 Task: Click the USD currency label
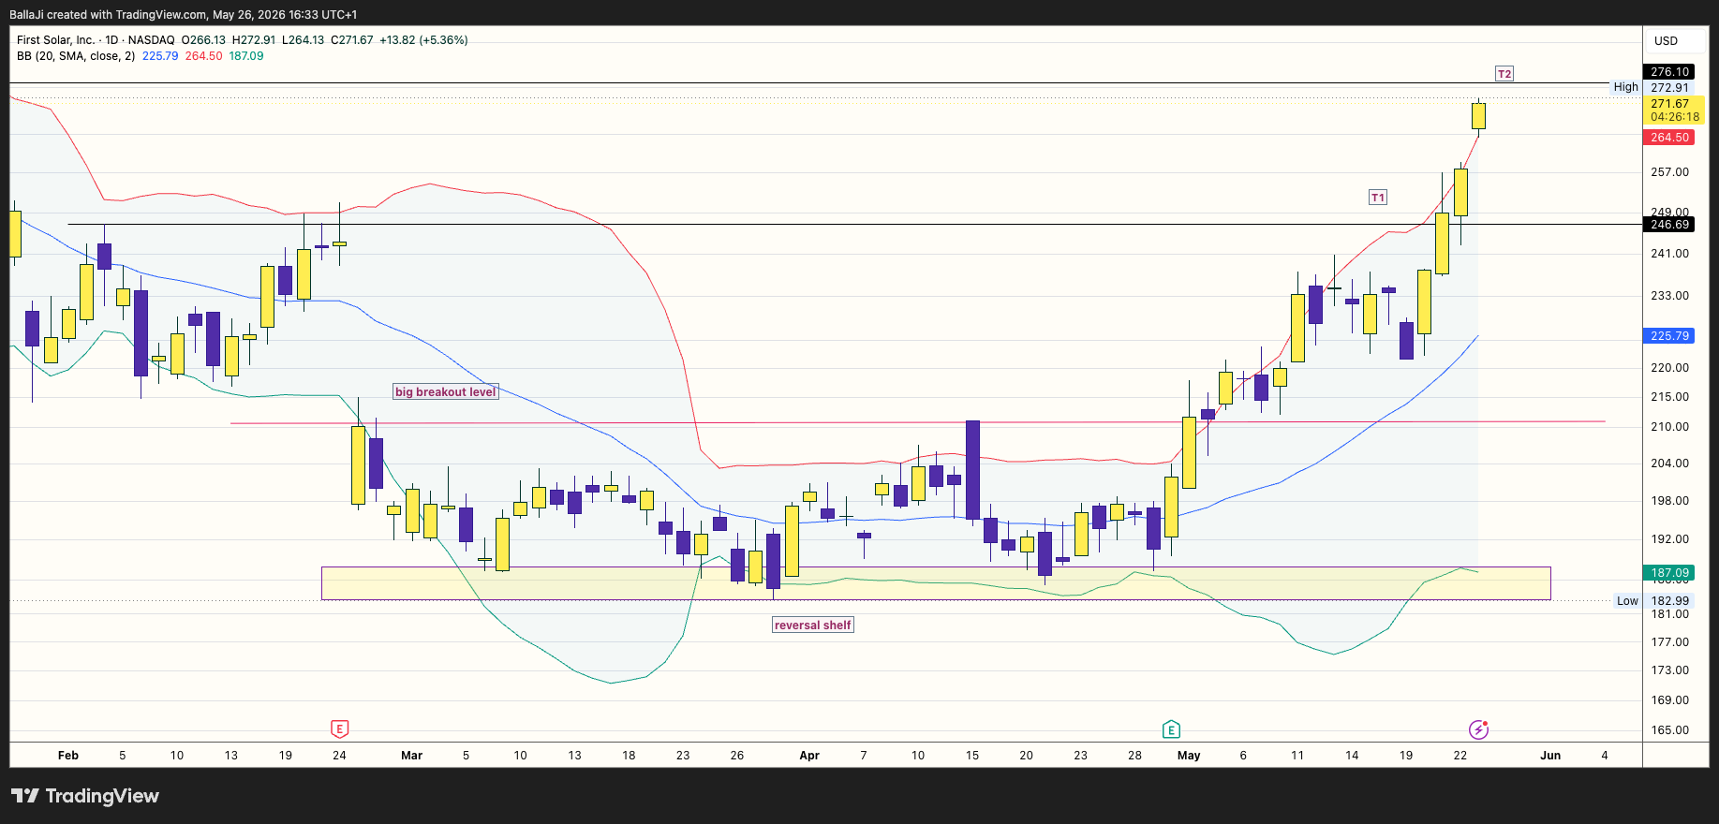(1666, 41)
